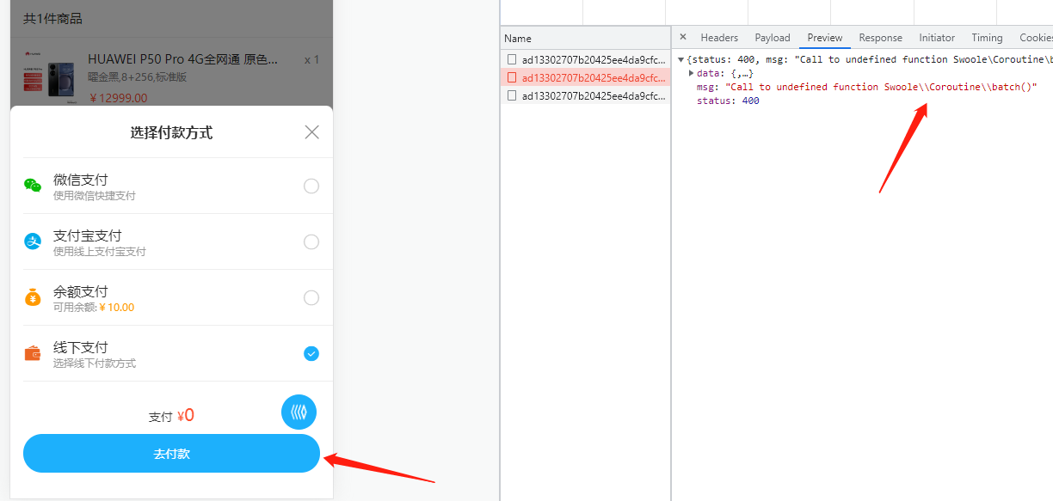
Task: Select the red failed ad13302707b2... request
Action: click(x=585, y=77)
